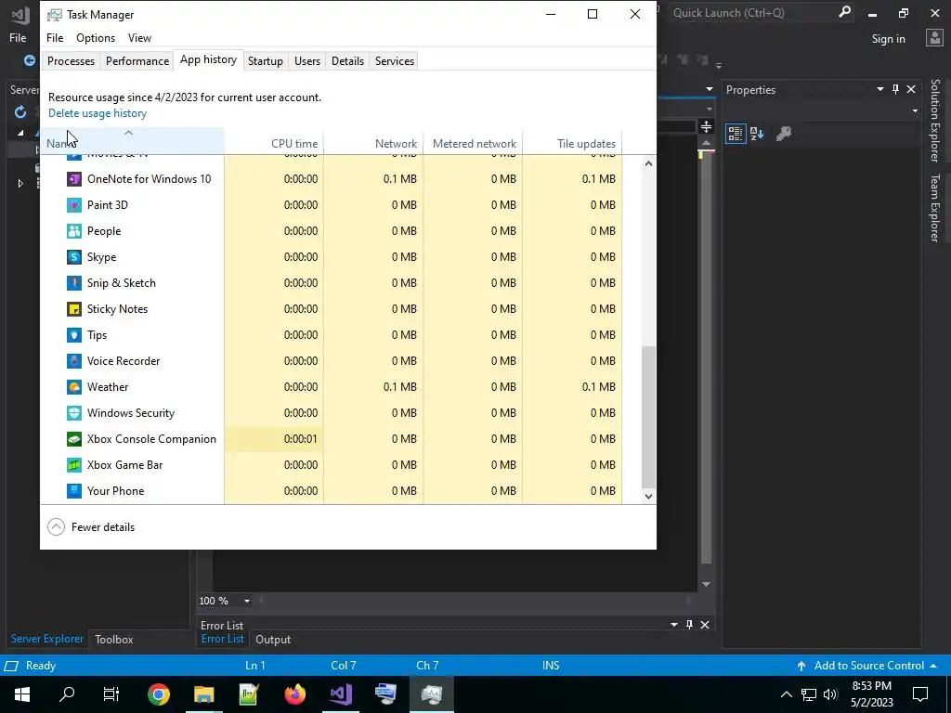The image size is (951, 713).
Task: Expand the collapsed node in Server Explorer
Action: 20,183
